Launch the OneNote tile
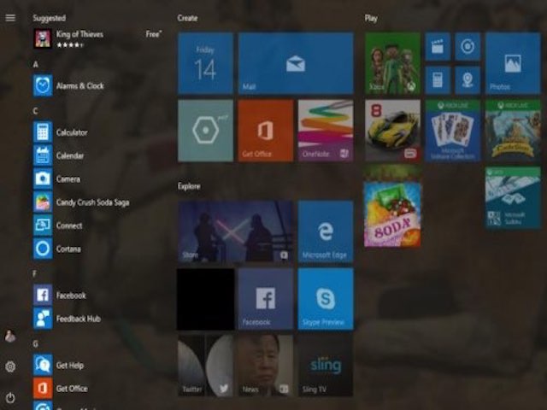Image resolution: width=547 pixels, height=410 pixels. coord(326,131)
